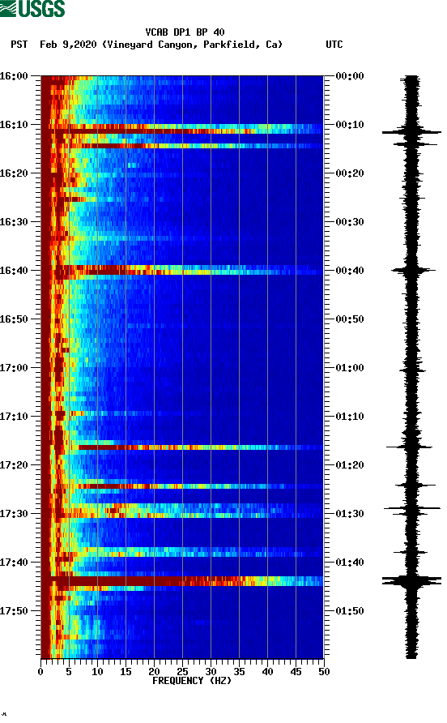Click the 17:50 PST time label
Screen dimensions: 447x723
click(x=14, y=611)
